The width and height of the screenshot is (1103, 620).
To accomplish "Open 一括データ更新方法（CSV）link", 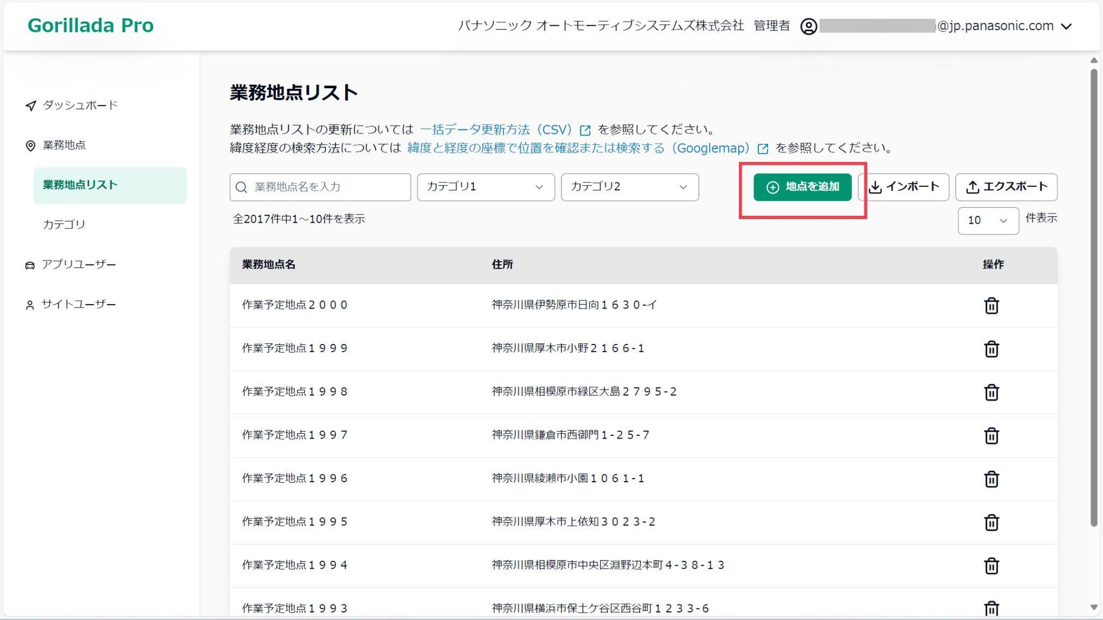I will (496, 130).
